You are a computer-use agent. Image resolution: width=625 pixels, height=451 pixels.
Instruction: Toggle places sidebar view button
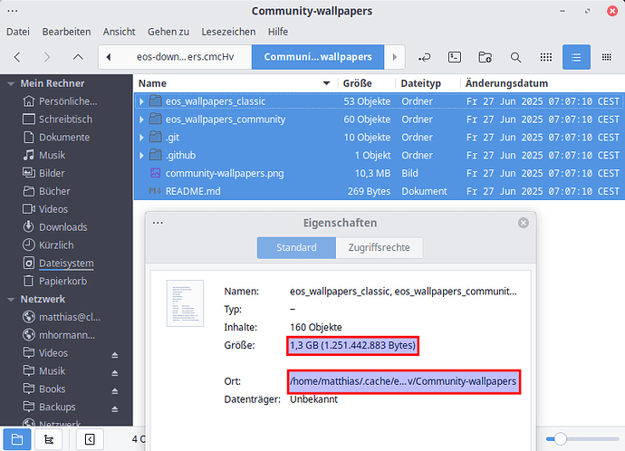click(x=18, y=438)
